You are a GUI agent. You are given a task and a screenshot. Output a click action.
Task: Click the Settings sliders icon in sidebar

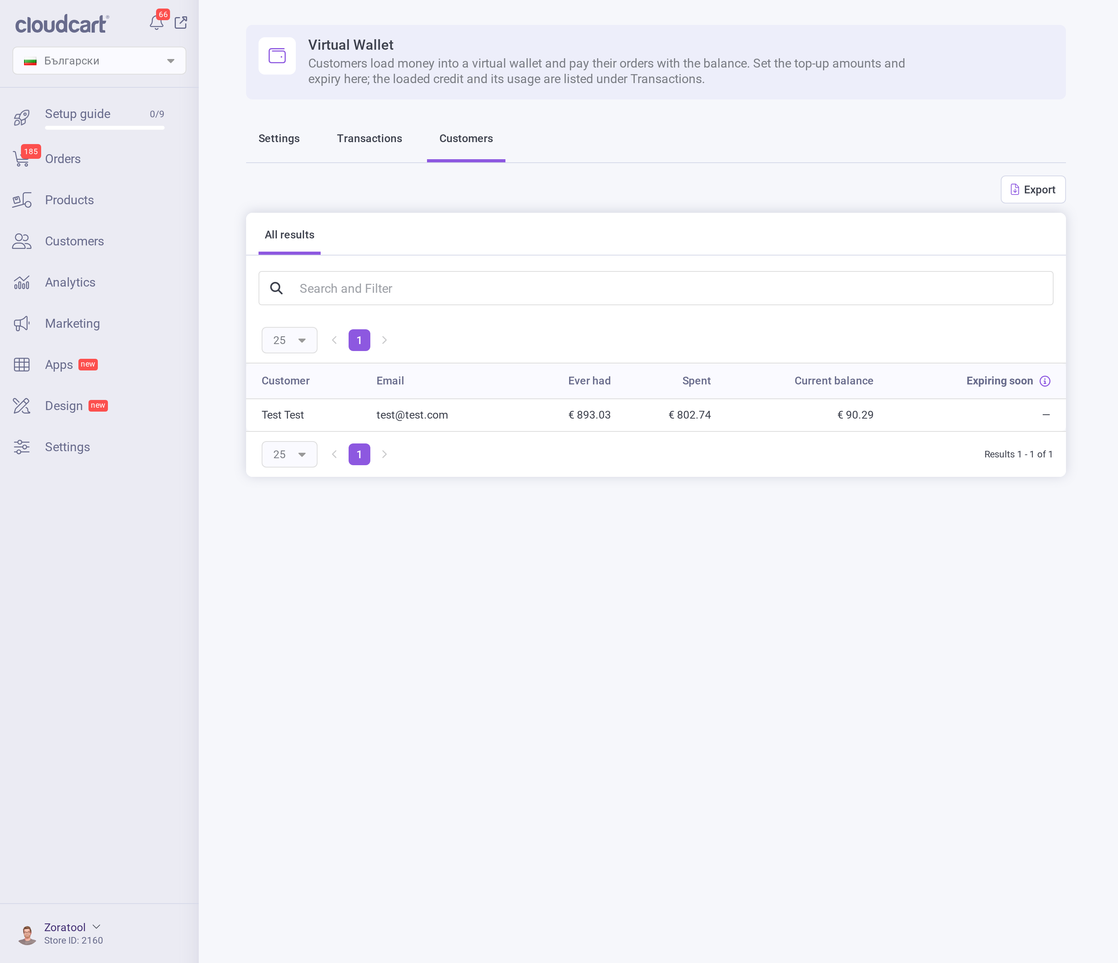[x=22, y=447]
